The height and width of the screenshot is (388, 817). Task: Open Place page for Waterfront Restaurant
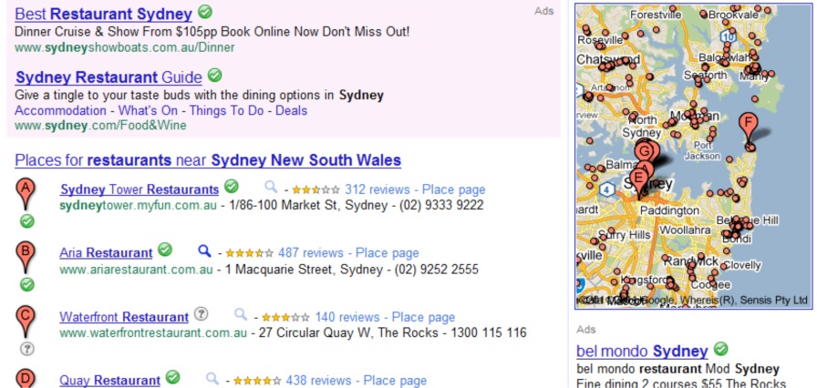pyautogui.click(x=423, y=317)
